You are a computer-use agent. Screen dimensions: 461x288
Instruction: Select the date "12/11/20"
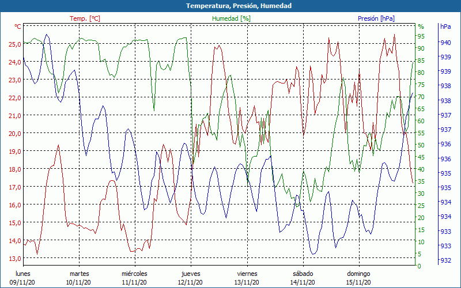coord(190,282)
